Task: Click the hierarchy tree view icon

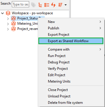Action: coord(40,5)
